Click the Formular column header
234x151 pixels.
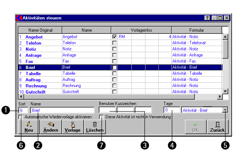(197, 30)
